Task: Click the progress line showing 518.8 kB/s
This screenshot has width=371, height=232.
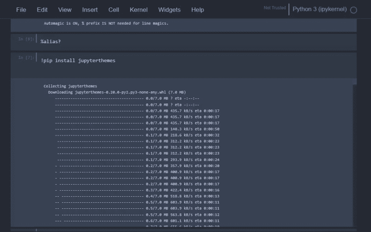Action: coord(137,196)
